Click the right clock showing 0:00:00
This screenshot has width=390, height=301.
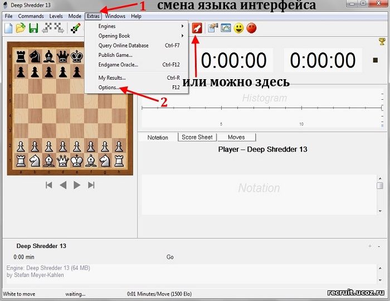pyautogui.click(x=323, y=60)
